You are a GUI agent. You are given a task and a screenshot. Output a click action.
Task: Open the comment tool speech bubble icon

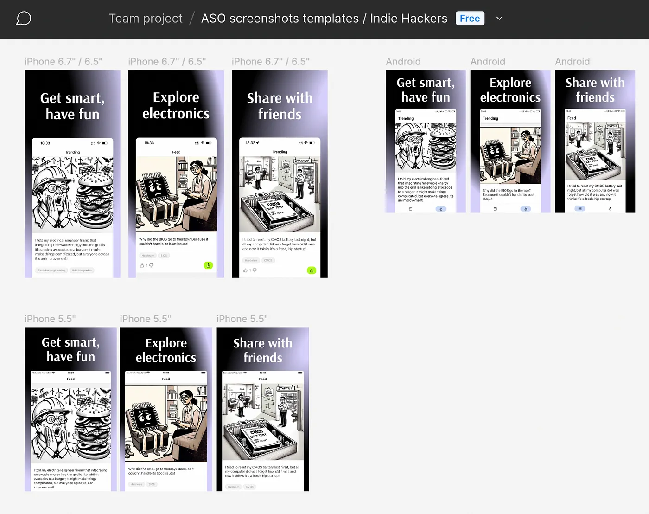pyautogui.click(x=23, y=19)
